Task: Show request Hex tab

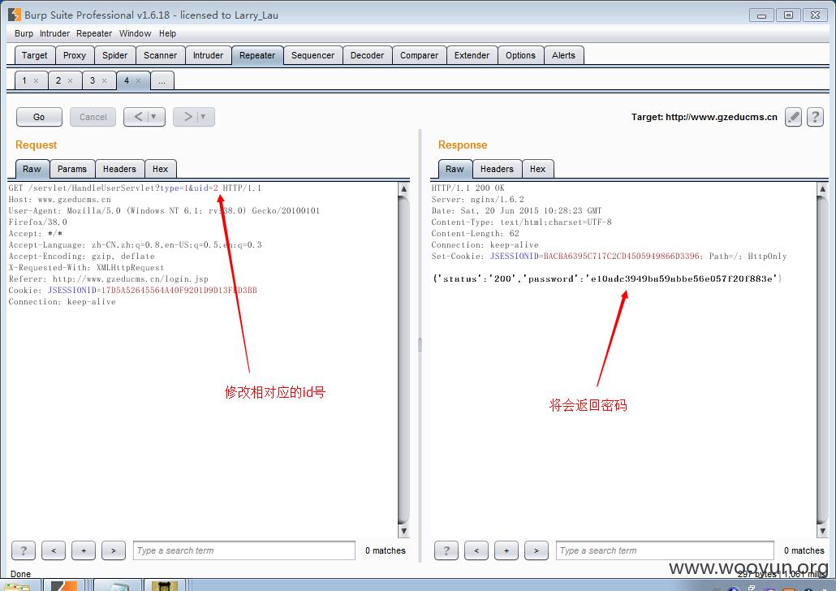Action: click(160, 169)
